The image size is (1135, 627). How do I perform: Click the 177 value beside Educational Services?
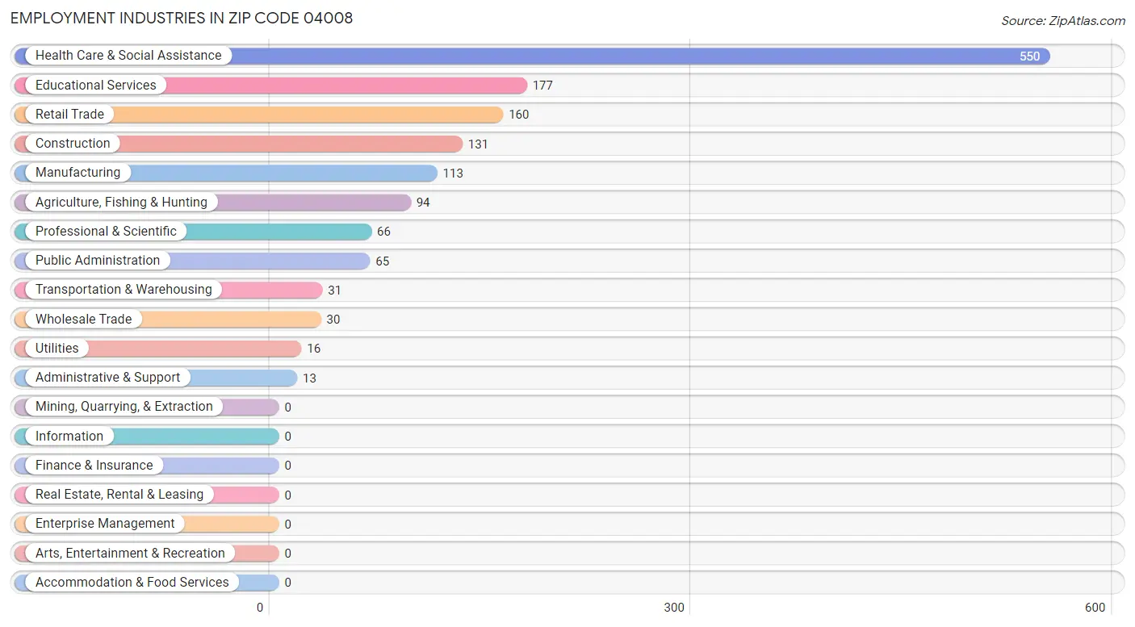pyautogui.click(x=542, y=86)
